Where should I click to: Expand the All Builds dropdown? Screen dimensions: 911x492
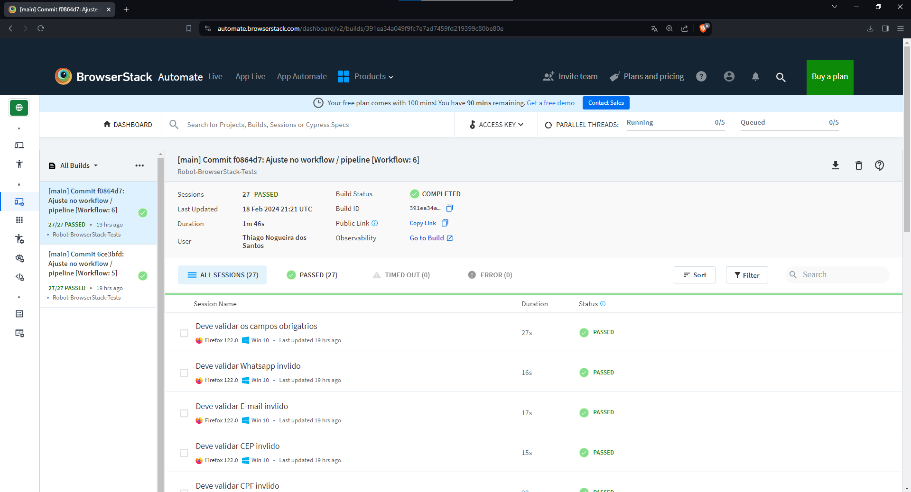(x=74, y=165)
